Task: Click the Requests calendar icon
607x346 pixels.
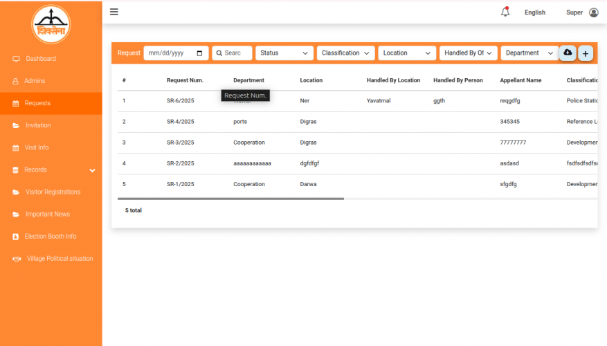Action: point(15,103)
